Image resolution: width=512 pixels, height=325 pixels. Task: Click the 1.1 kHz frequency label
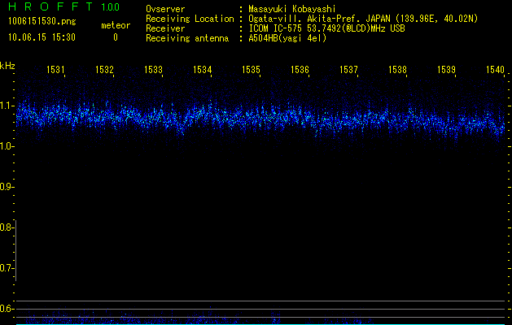click(7, 106)
